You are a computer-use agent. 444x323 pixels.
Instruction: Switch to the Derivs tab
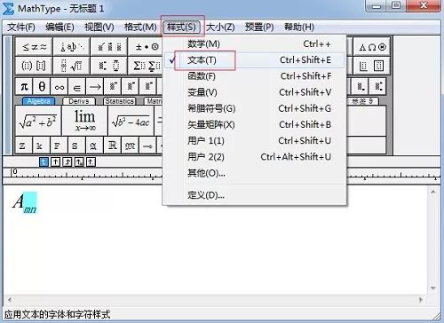[79, 101]
